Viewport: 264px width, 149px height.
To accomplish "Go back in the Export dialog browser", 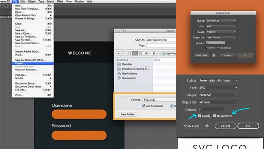I will (x=118, y=53).
